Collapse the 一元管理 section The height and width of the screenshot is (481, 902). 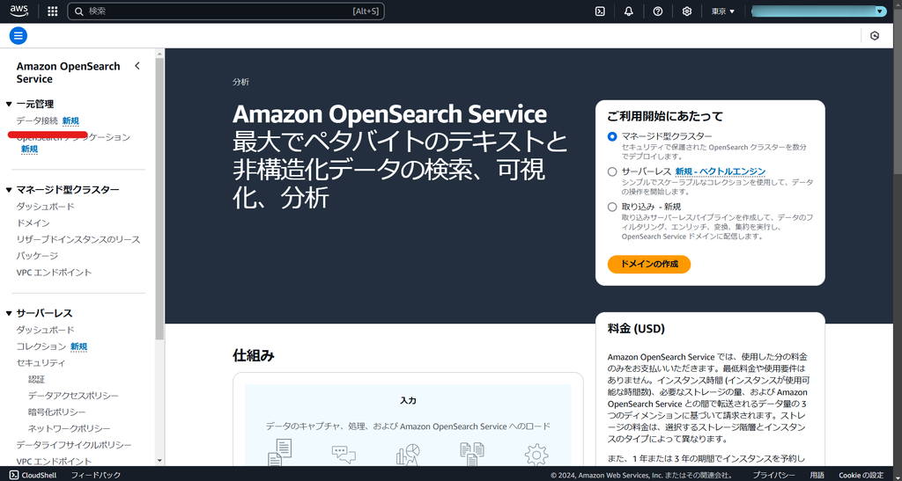[x=9, y=104]
